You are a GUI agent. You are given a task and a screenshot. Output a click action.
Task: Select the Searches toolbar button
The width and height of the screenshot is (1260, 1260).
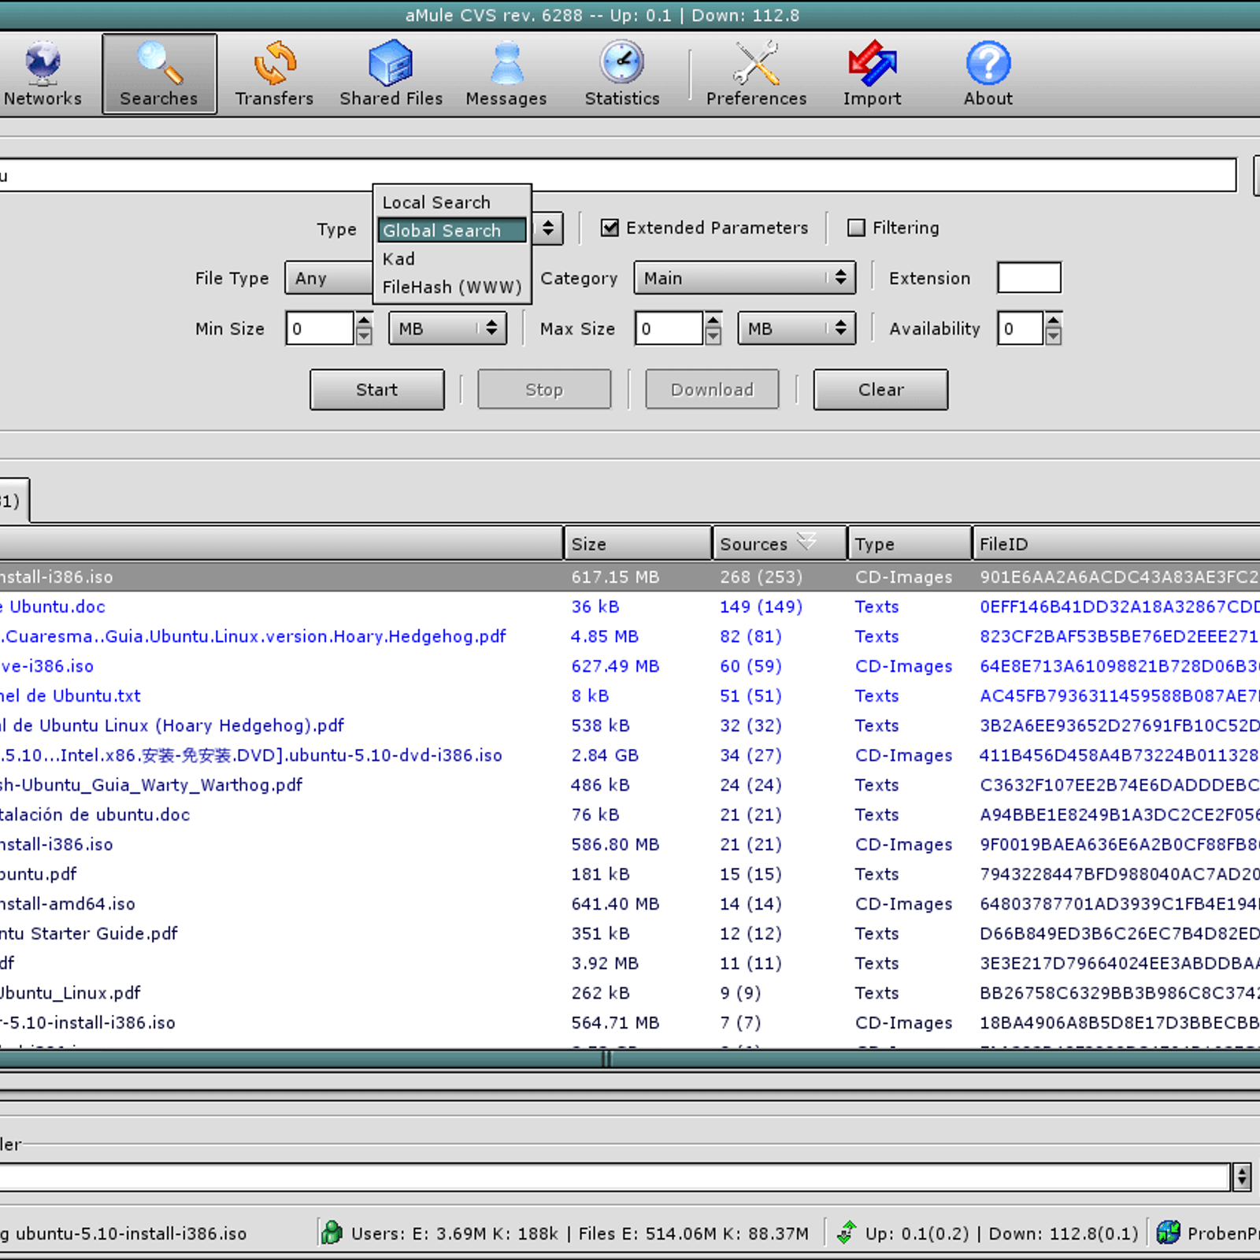[159, 74]
